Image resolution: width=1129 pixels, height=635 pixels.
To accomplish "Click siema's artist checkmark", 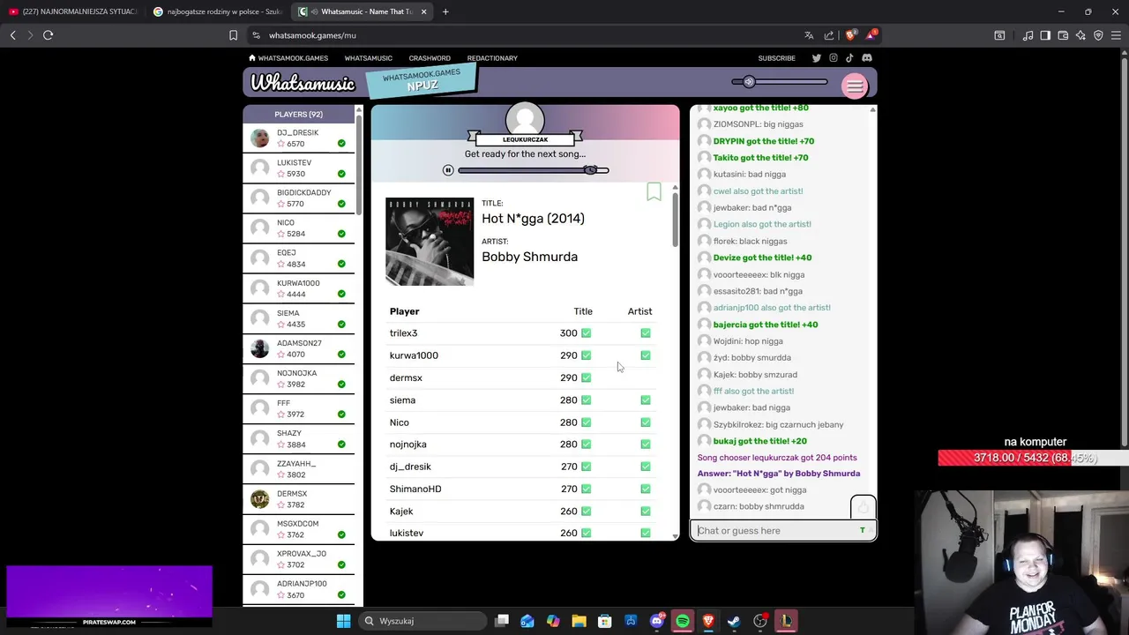I will tap(646, 400).
